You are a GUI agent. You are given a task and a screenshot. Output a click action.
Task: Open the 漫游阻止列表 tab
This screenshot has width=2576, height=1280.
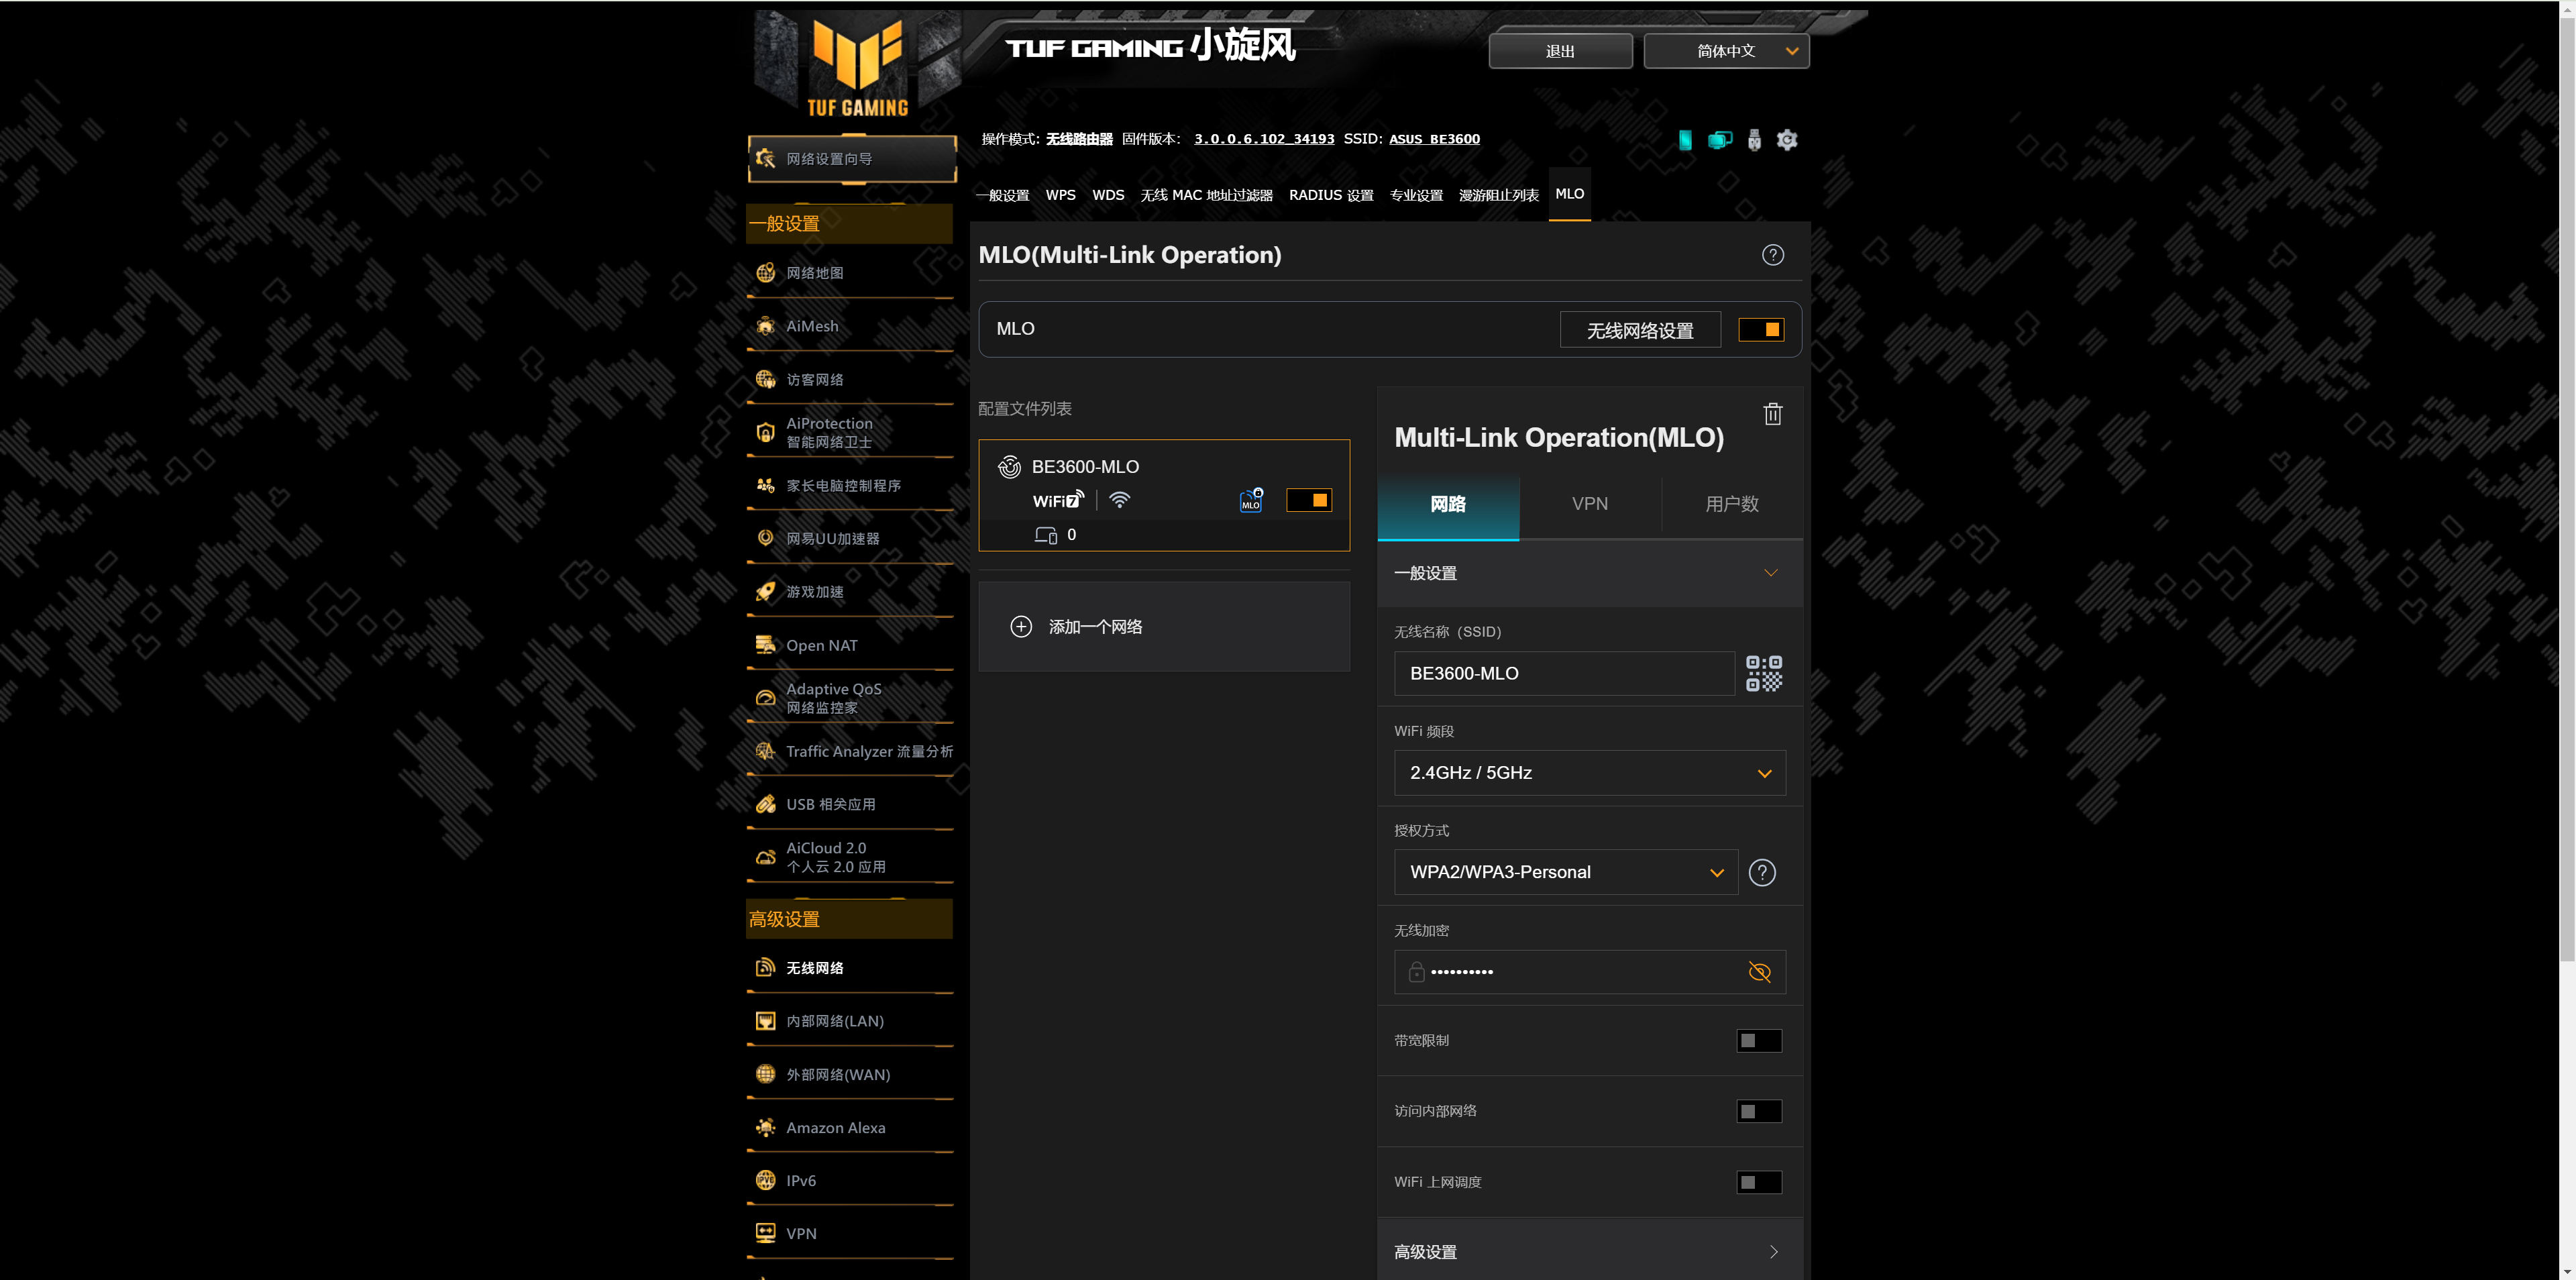tap(1498, 195)
